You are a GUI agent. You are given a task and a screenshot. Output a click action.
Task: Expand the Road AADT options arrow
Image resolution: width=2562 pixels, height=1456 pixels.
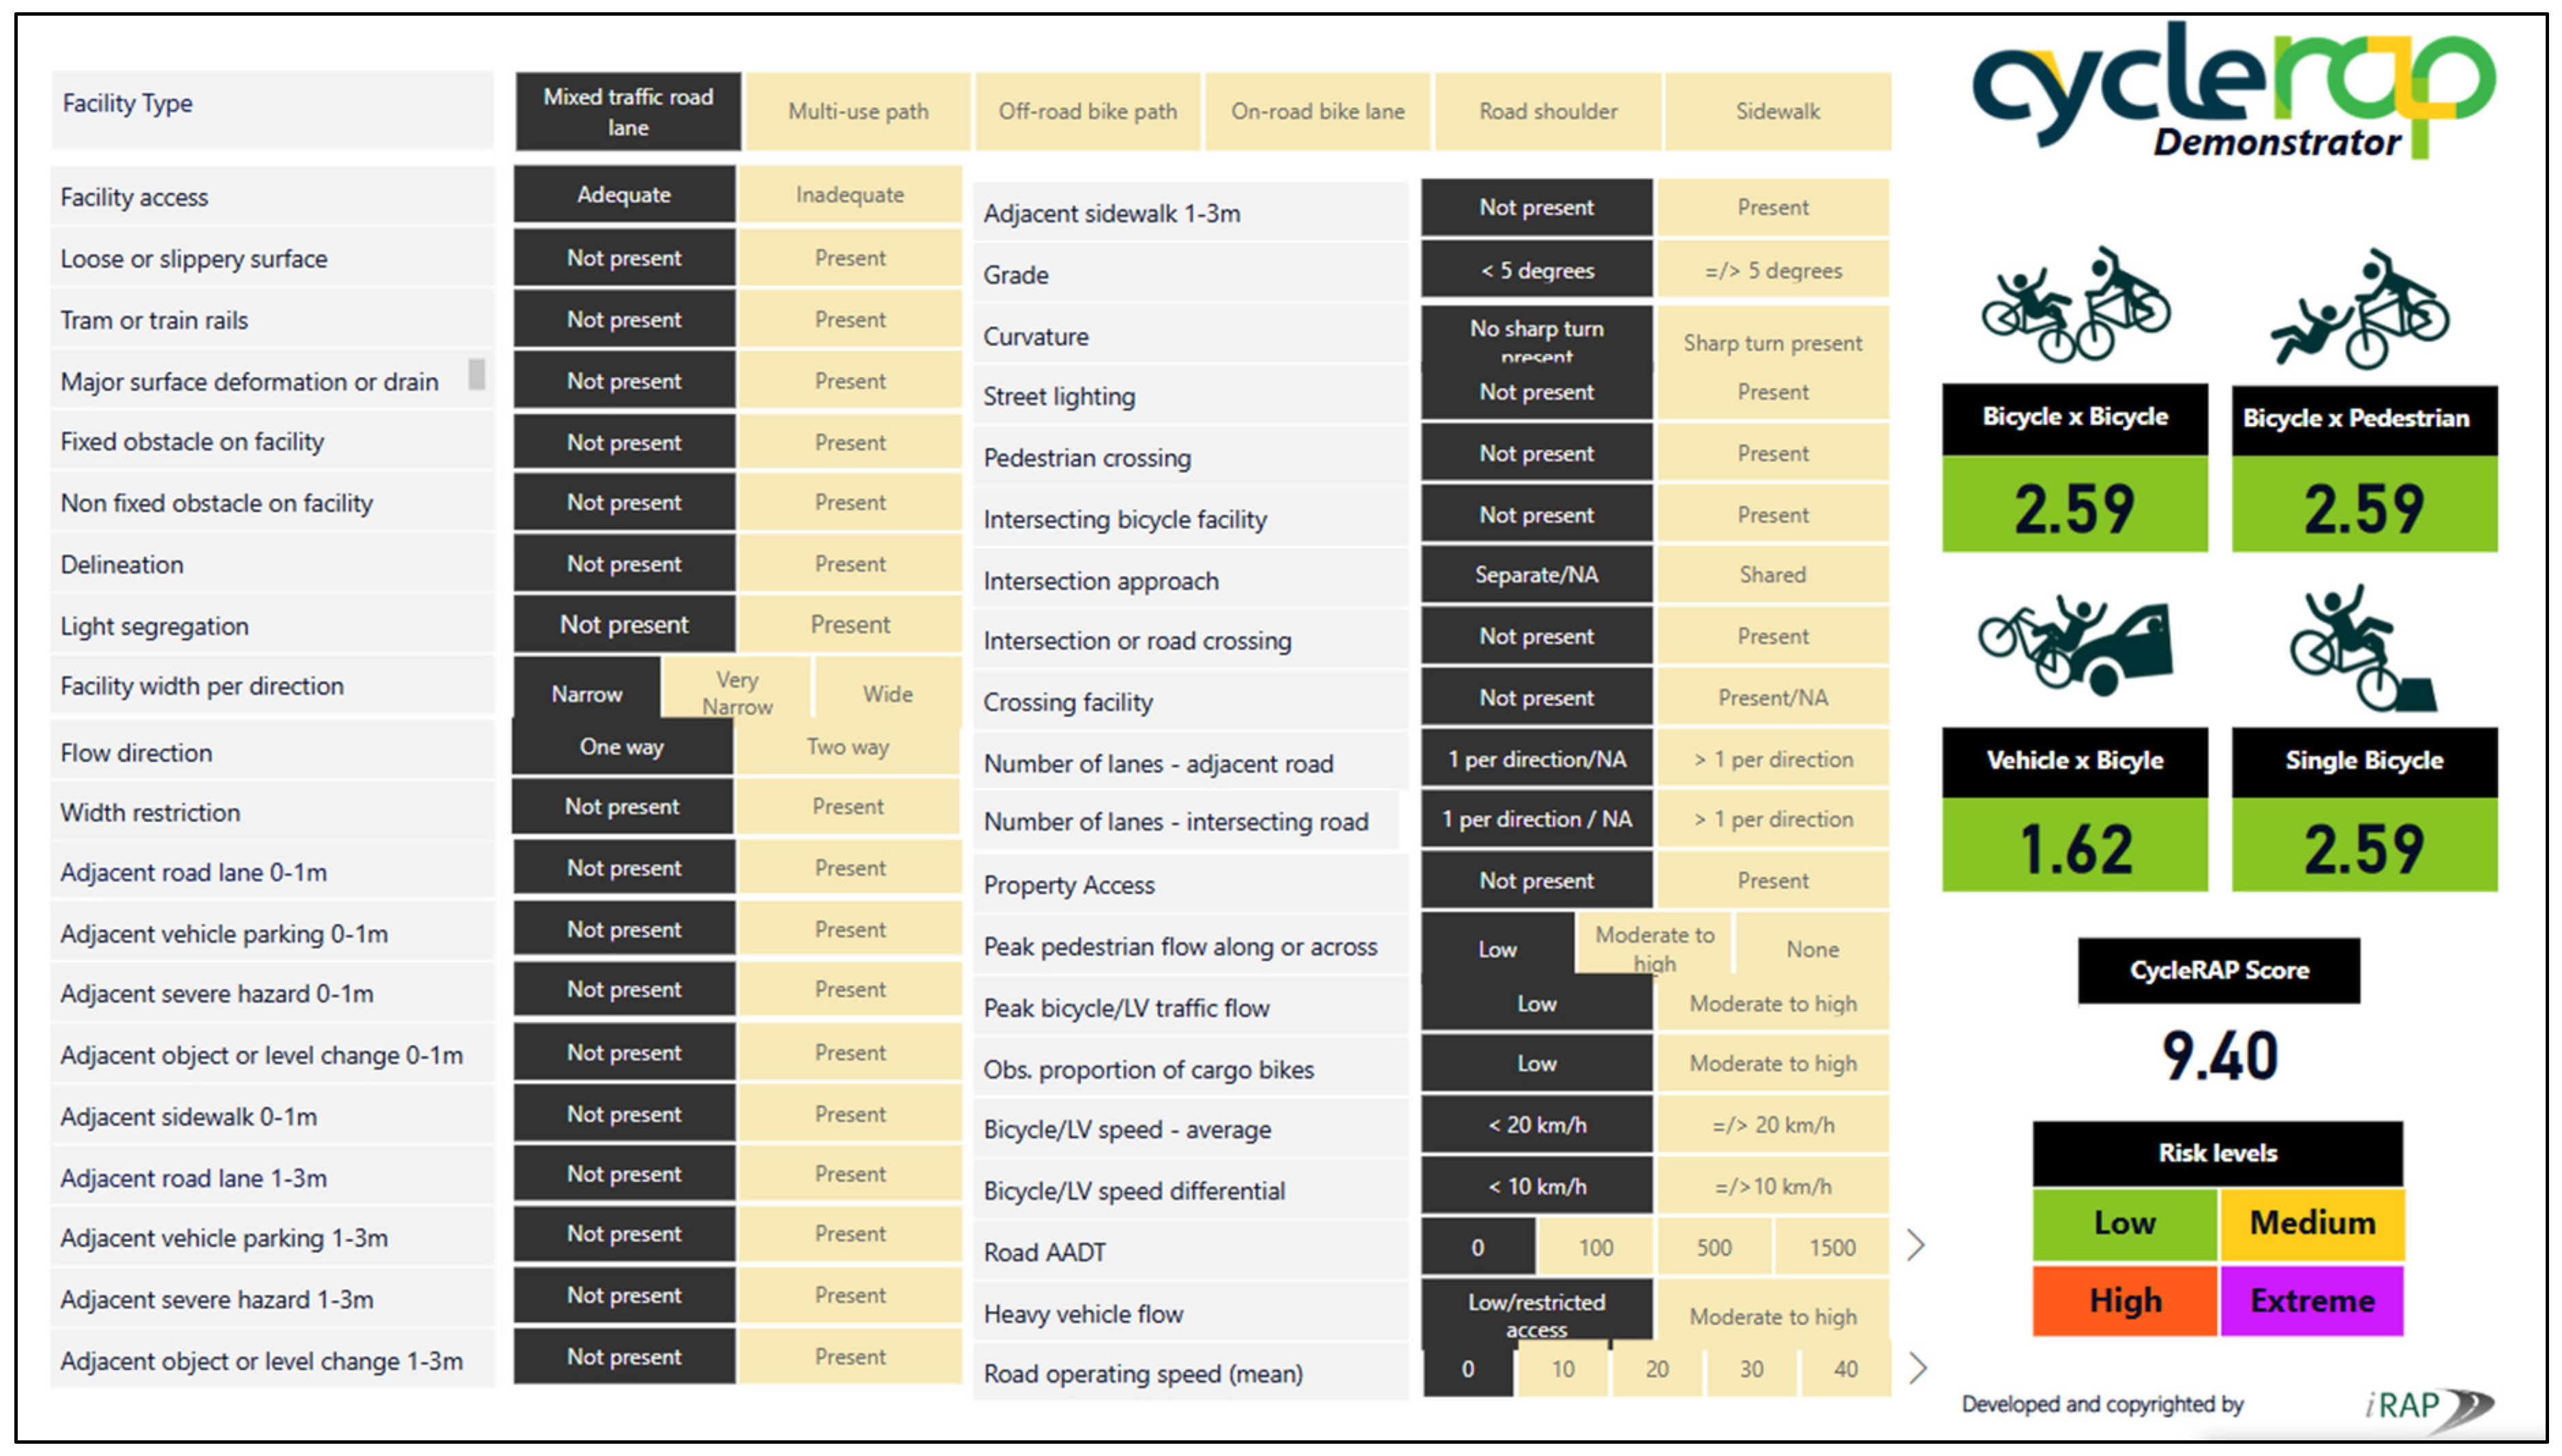pyautogui.click(x=1916, y=1246)
